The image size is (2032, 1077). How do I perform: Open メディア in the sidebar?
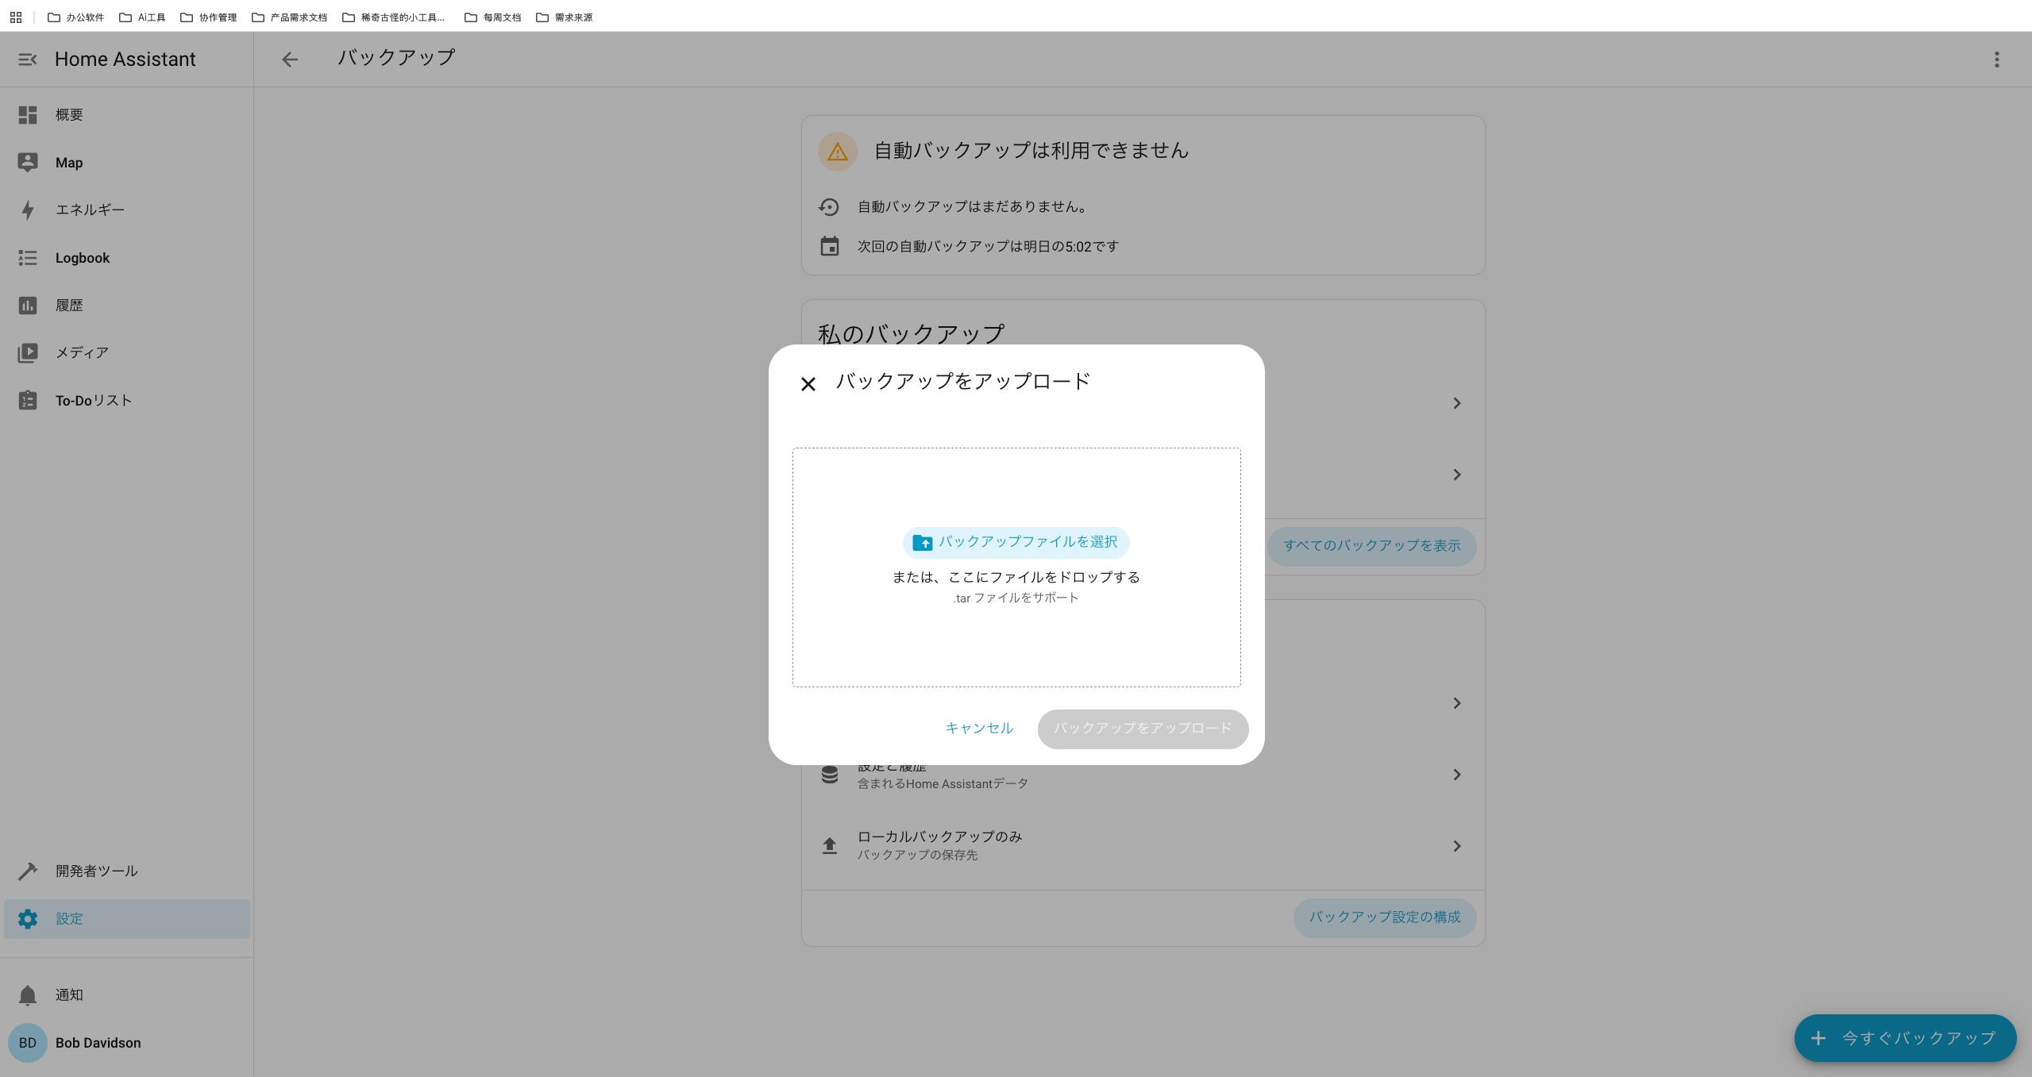click(x=127, y=353)
